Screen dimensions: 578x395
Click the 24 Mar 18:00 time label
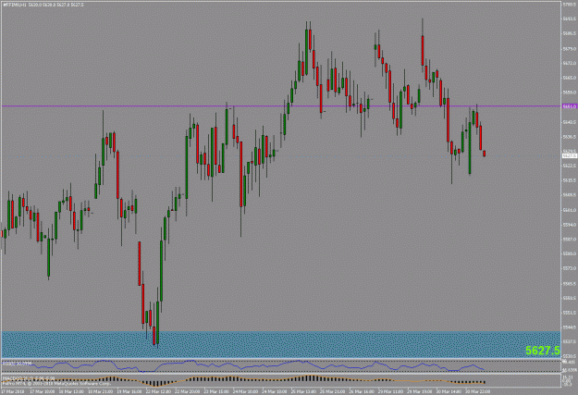coord(275,391)
